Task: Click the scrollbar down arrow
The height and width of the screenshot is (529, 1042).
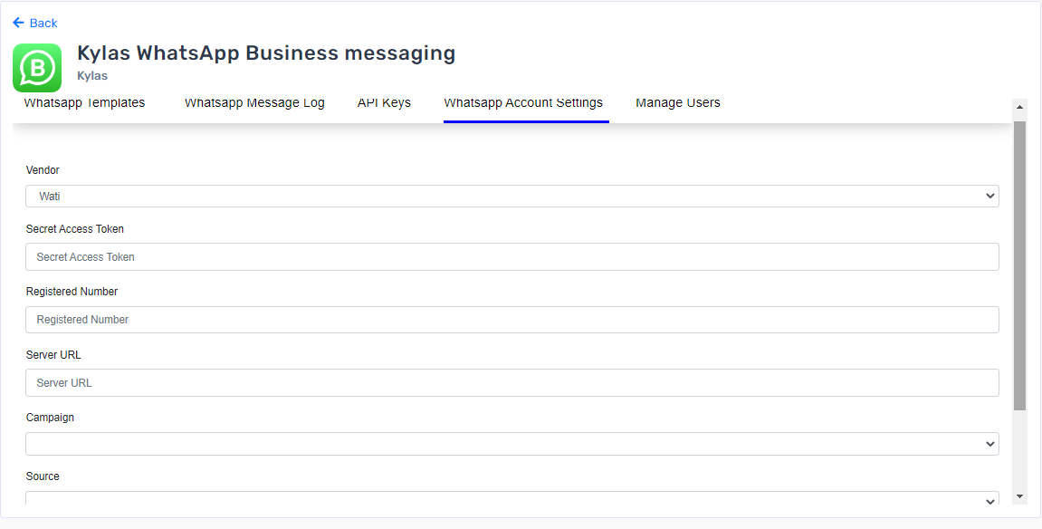Action: click(x=1019, y=496)
